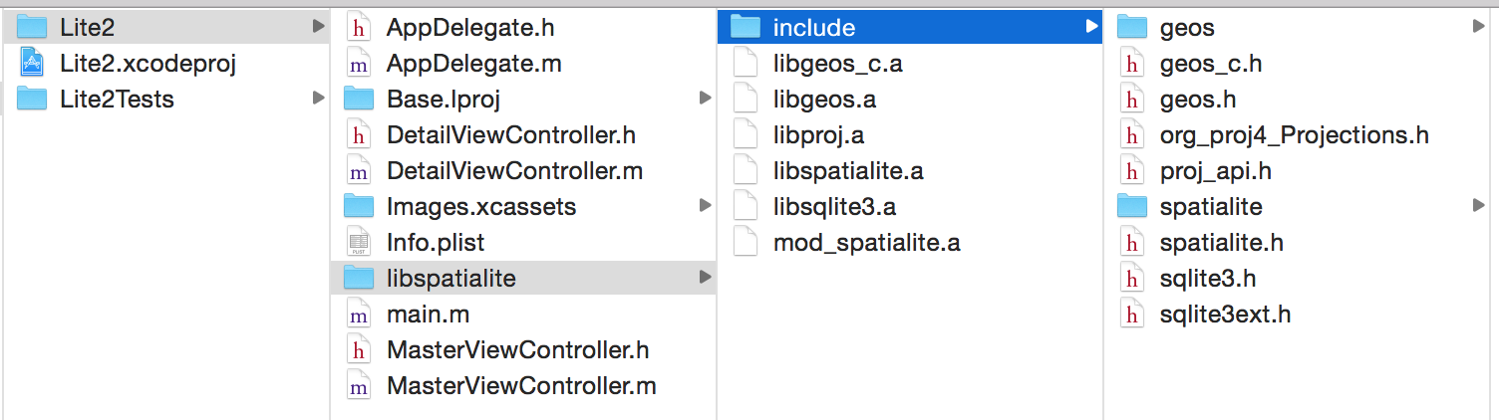Select the Lite2.xcodeproj project file icon
1499x420 pixels.
point(33,64)
